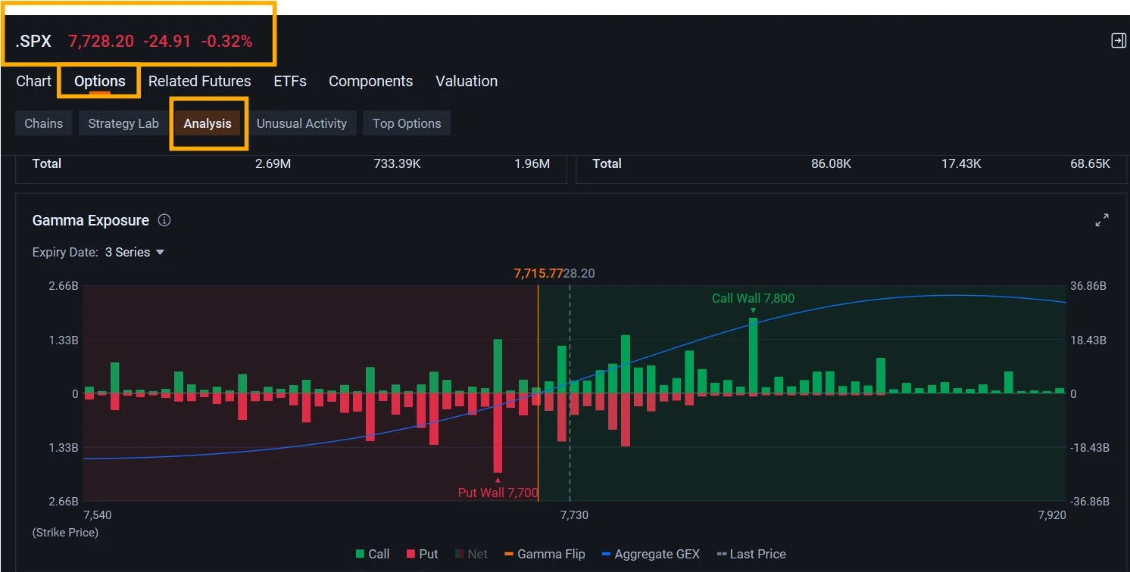Screen dimensions: 1130x572
Task: Enable the Net series in the legend
Action: click(472, 554)
